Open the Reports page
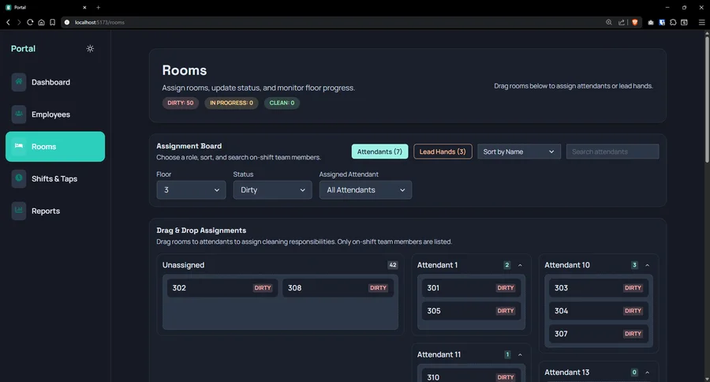 click(x=55, y=211)
